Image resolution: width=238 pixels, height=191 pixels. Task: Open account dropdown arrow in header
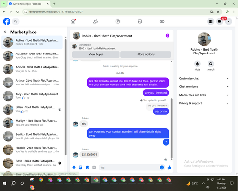[228, 21]
